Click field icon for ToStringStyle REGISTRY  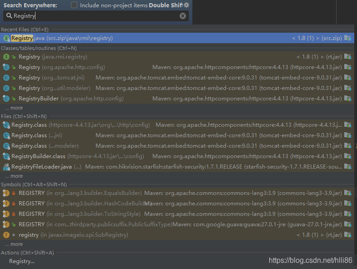6,214
